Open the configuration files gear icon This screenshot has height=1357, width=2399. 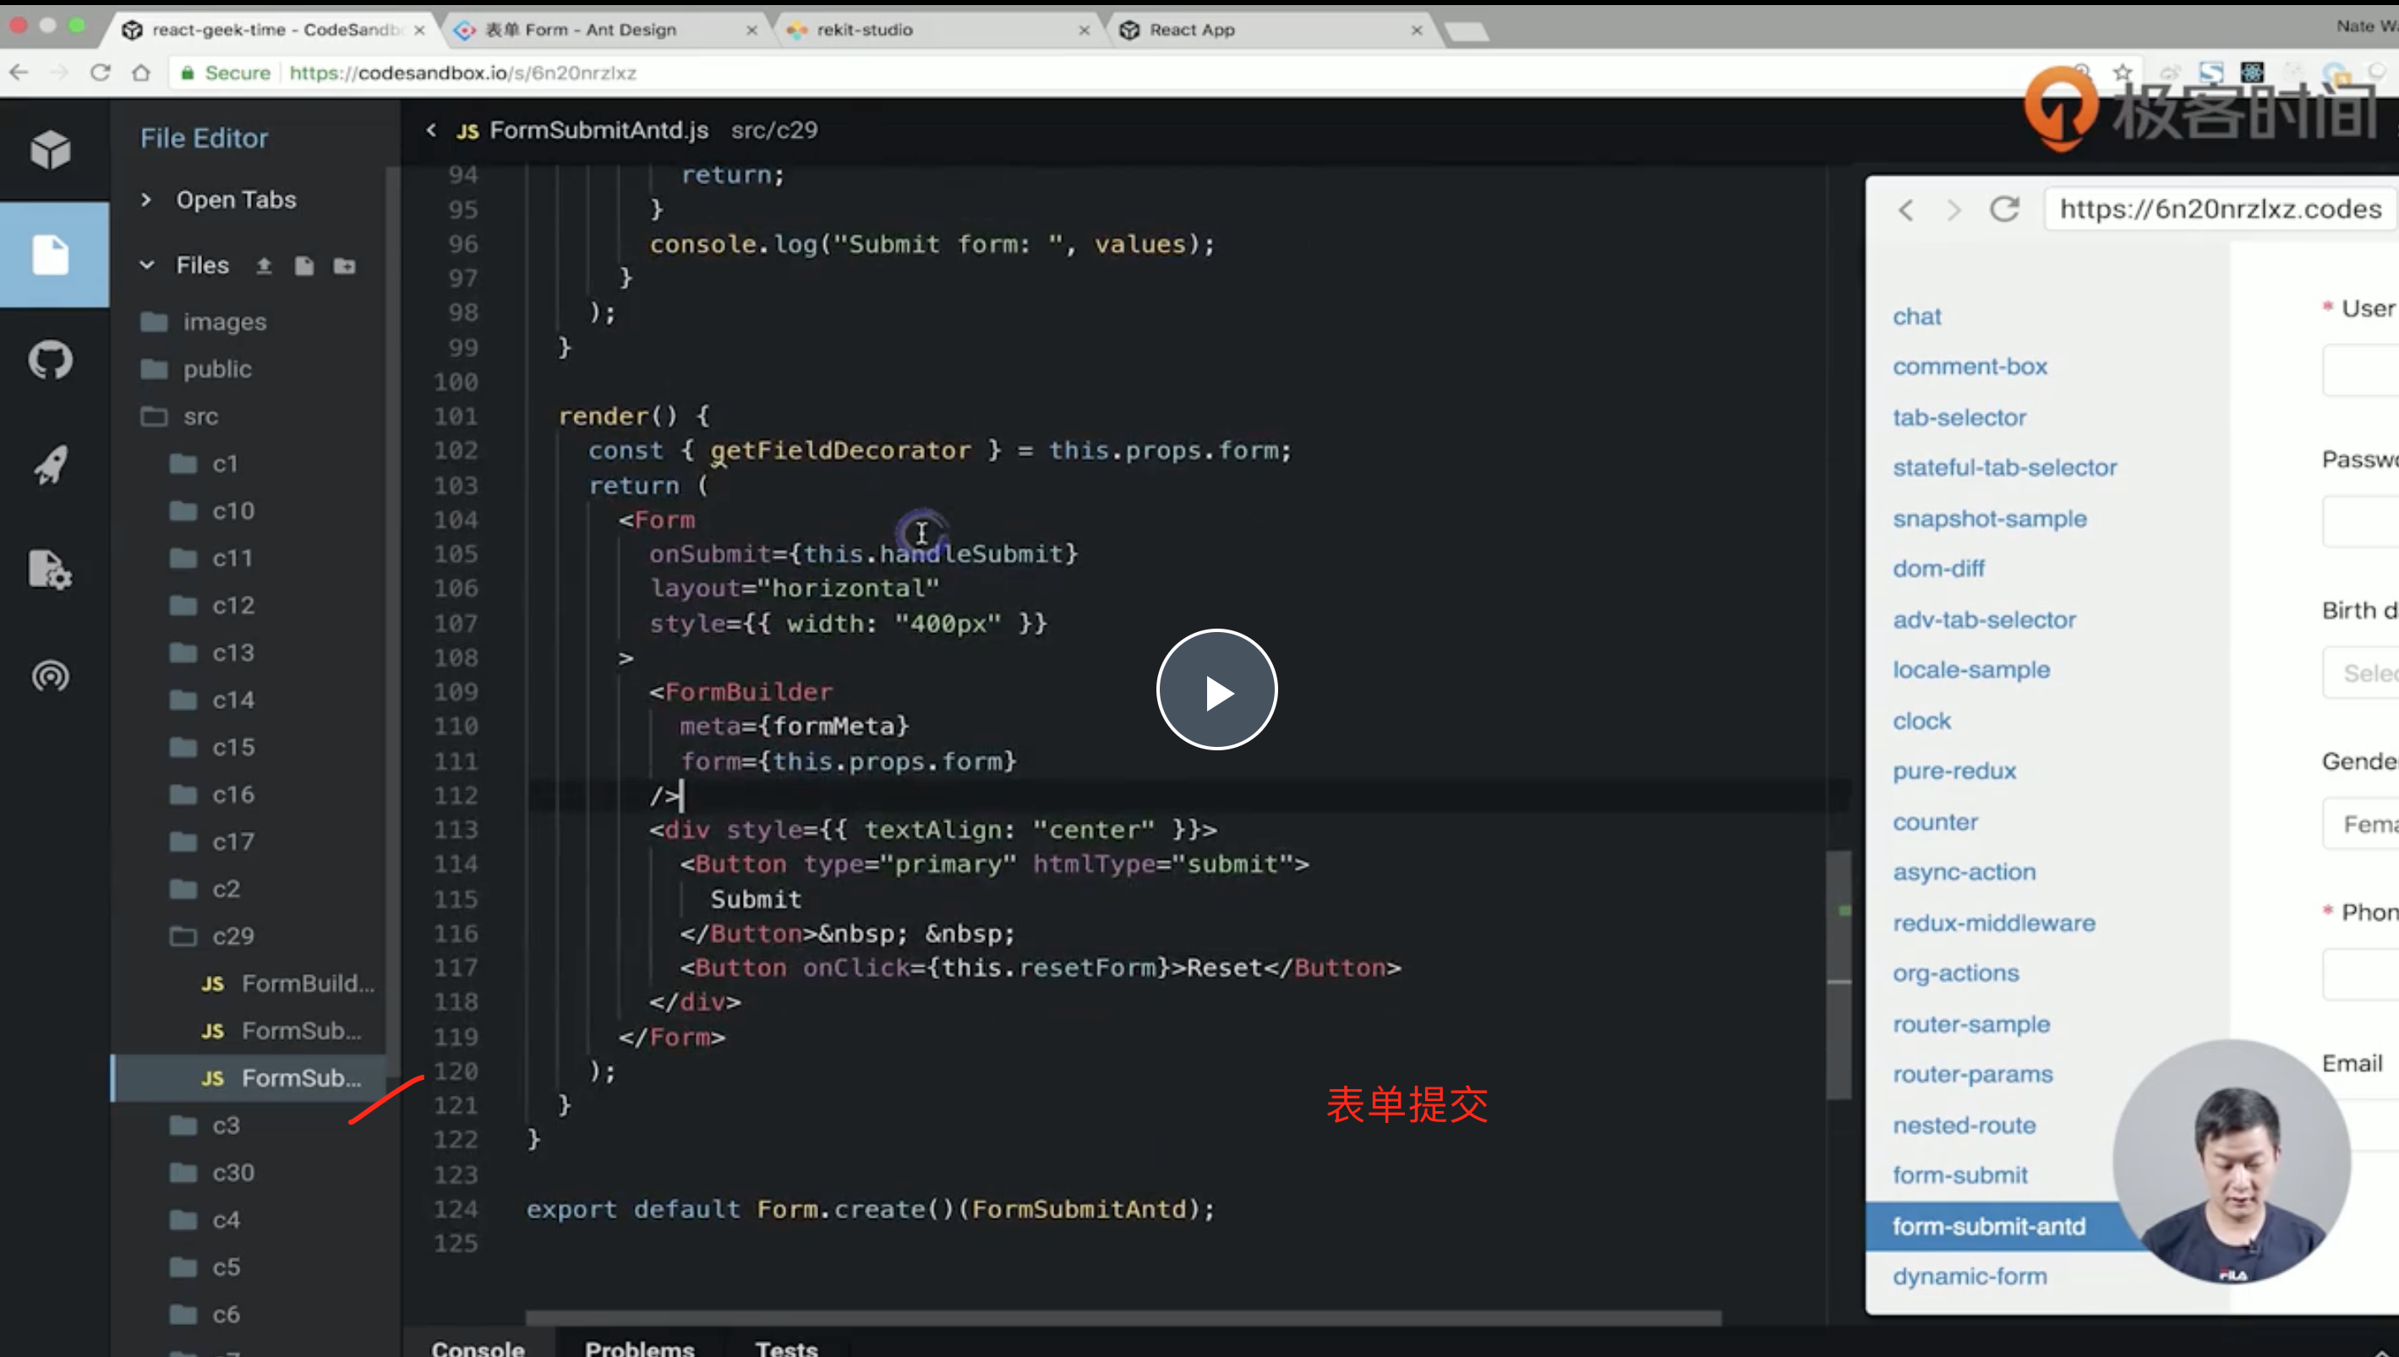pyautogui.click(x=51, y=570)
